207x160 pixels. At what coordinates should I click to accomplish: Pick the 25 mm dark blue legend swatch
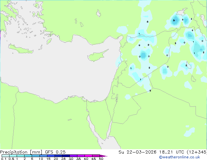point(66,156)
